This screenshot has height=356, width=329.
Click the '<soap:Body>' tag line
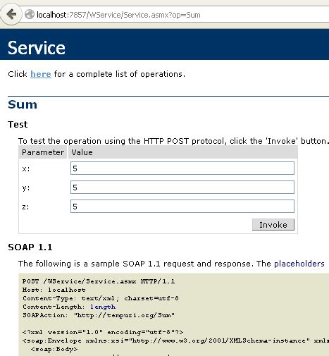[x=54, y=349]
